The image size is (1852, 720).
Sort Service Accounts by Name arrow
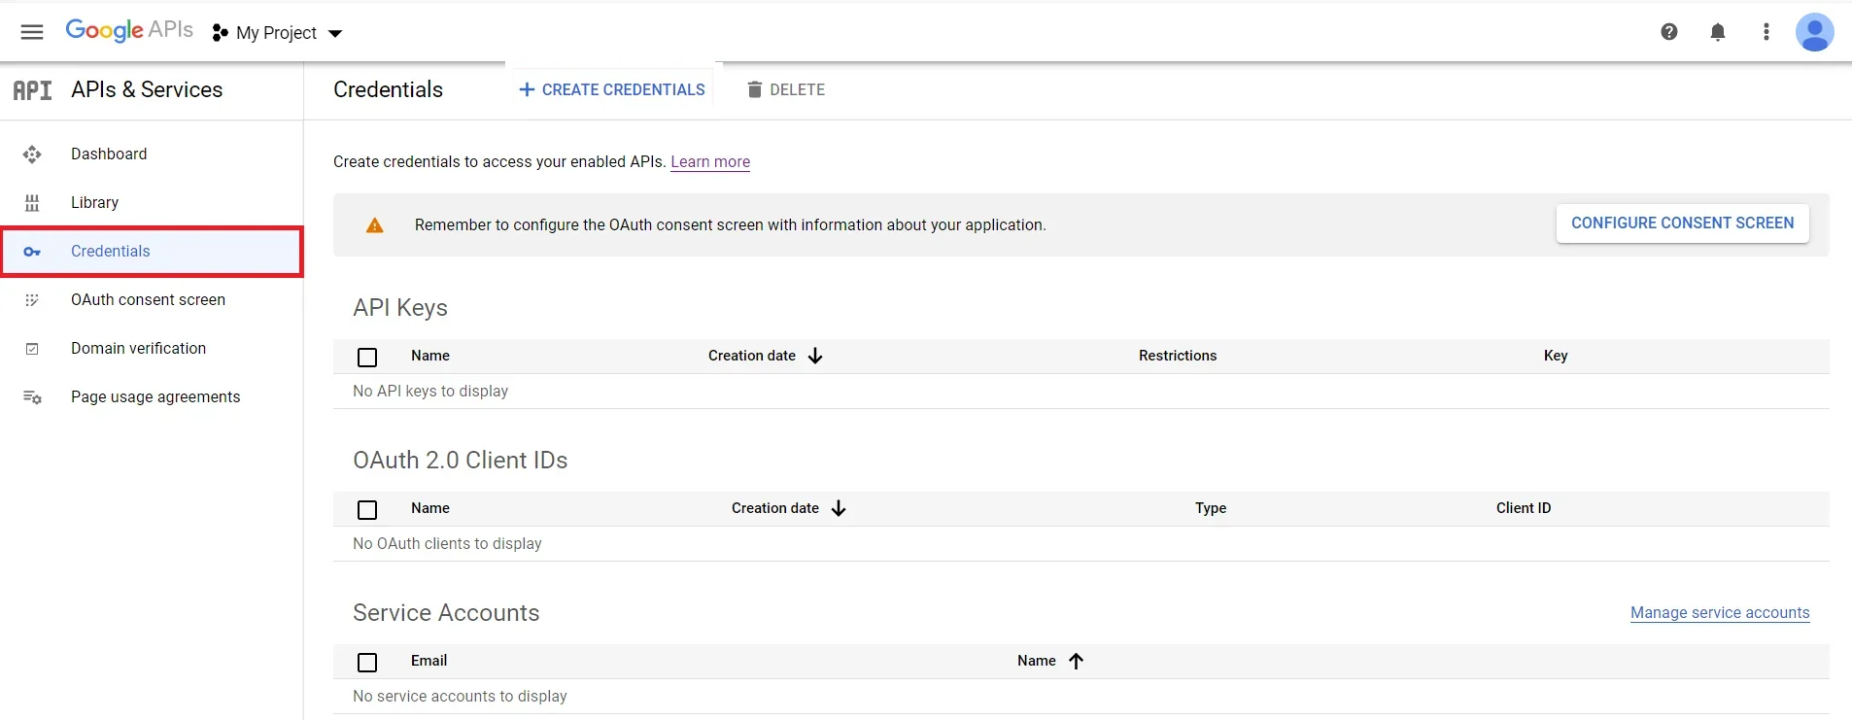[1076, 661]
